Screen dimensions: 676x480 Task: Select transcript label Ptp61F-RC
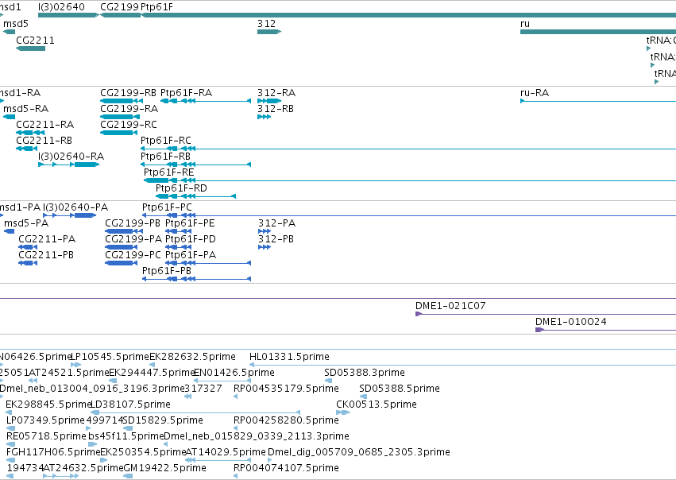pos(165,141)
